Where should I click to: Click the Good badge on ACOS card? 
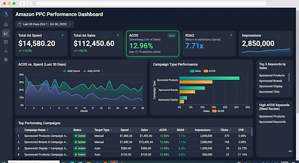click(171, 36)
